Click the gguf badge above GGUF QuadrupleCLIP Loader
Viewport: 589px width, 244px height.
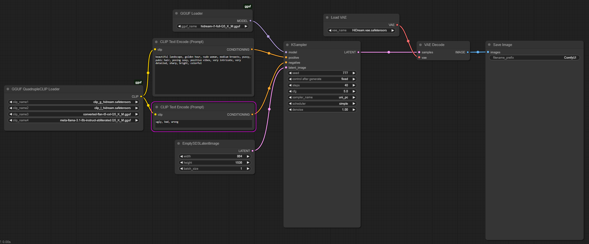138,82
